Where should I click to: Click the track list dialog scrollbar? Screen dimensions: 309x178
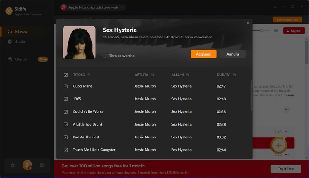[251, 96]
